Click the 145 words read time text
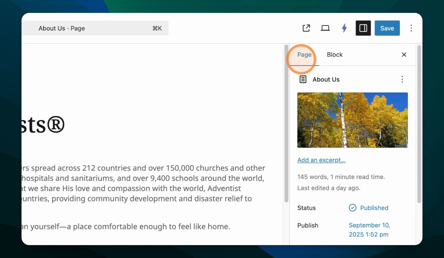444x258 pixels. pos(341,177)
